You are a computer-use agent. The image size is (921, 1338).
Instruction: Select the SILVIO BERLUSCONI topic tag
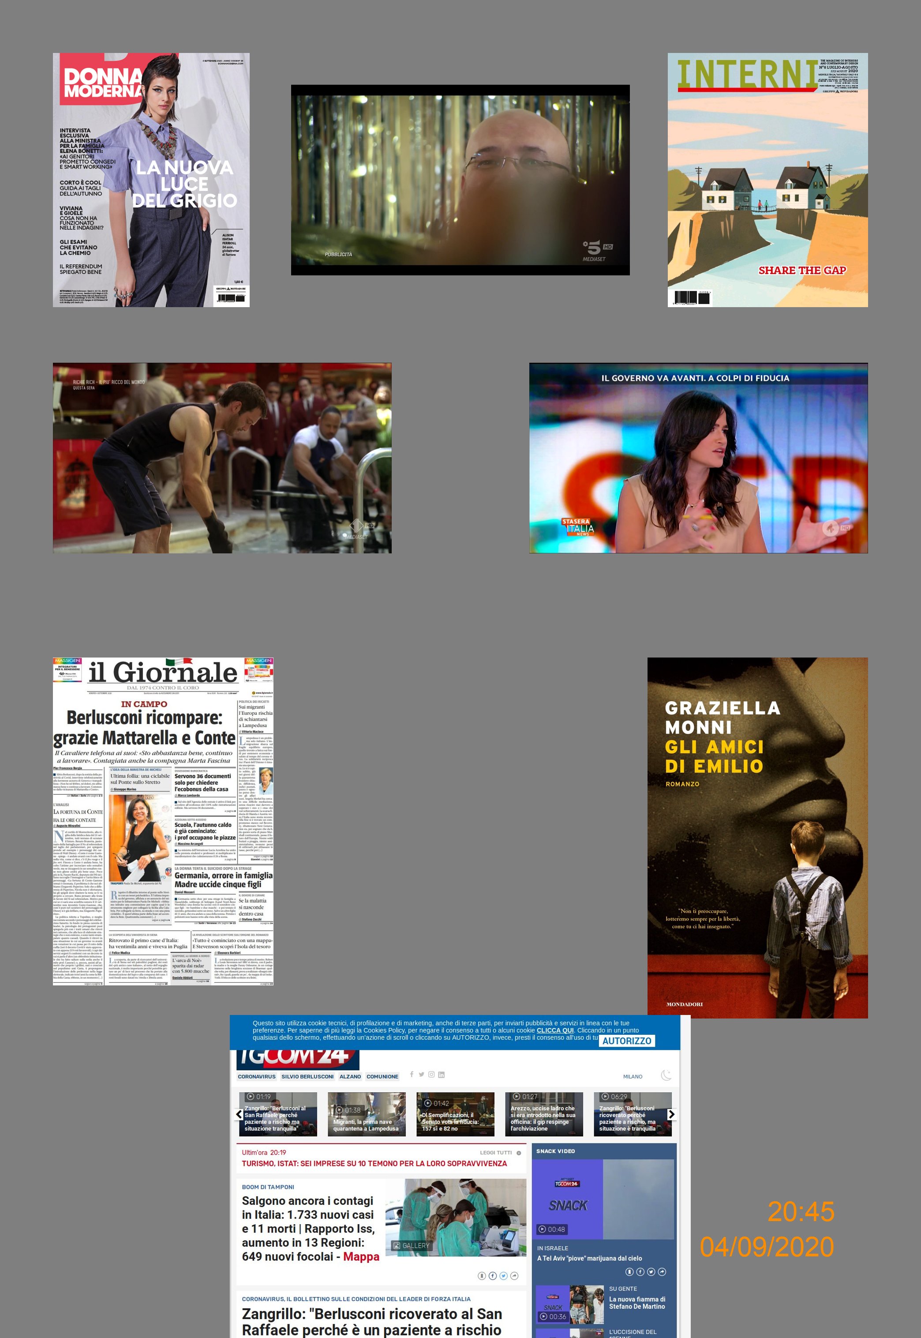307,1076
